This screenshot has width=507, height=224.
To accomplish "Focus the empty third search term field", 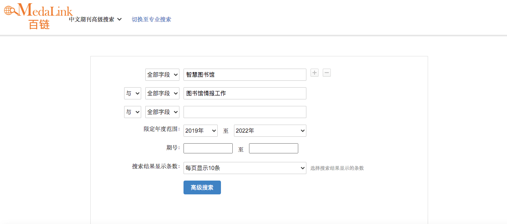I will (x=245, y=112).
